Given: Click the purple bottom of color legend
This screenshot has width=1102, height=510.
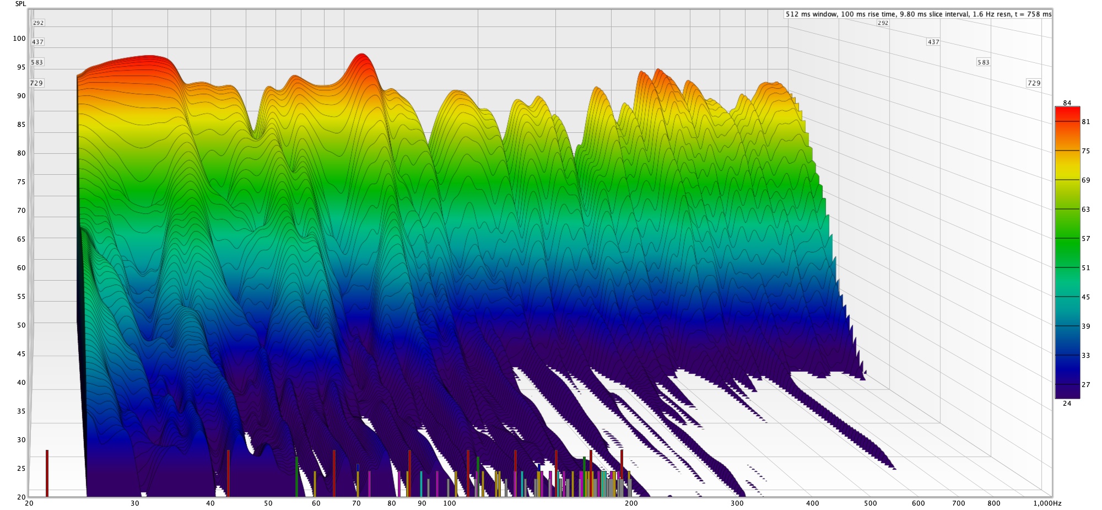Looking at the screenshot, I should [x=1067, y=389].
